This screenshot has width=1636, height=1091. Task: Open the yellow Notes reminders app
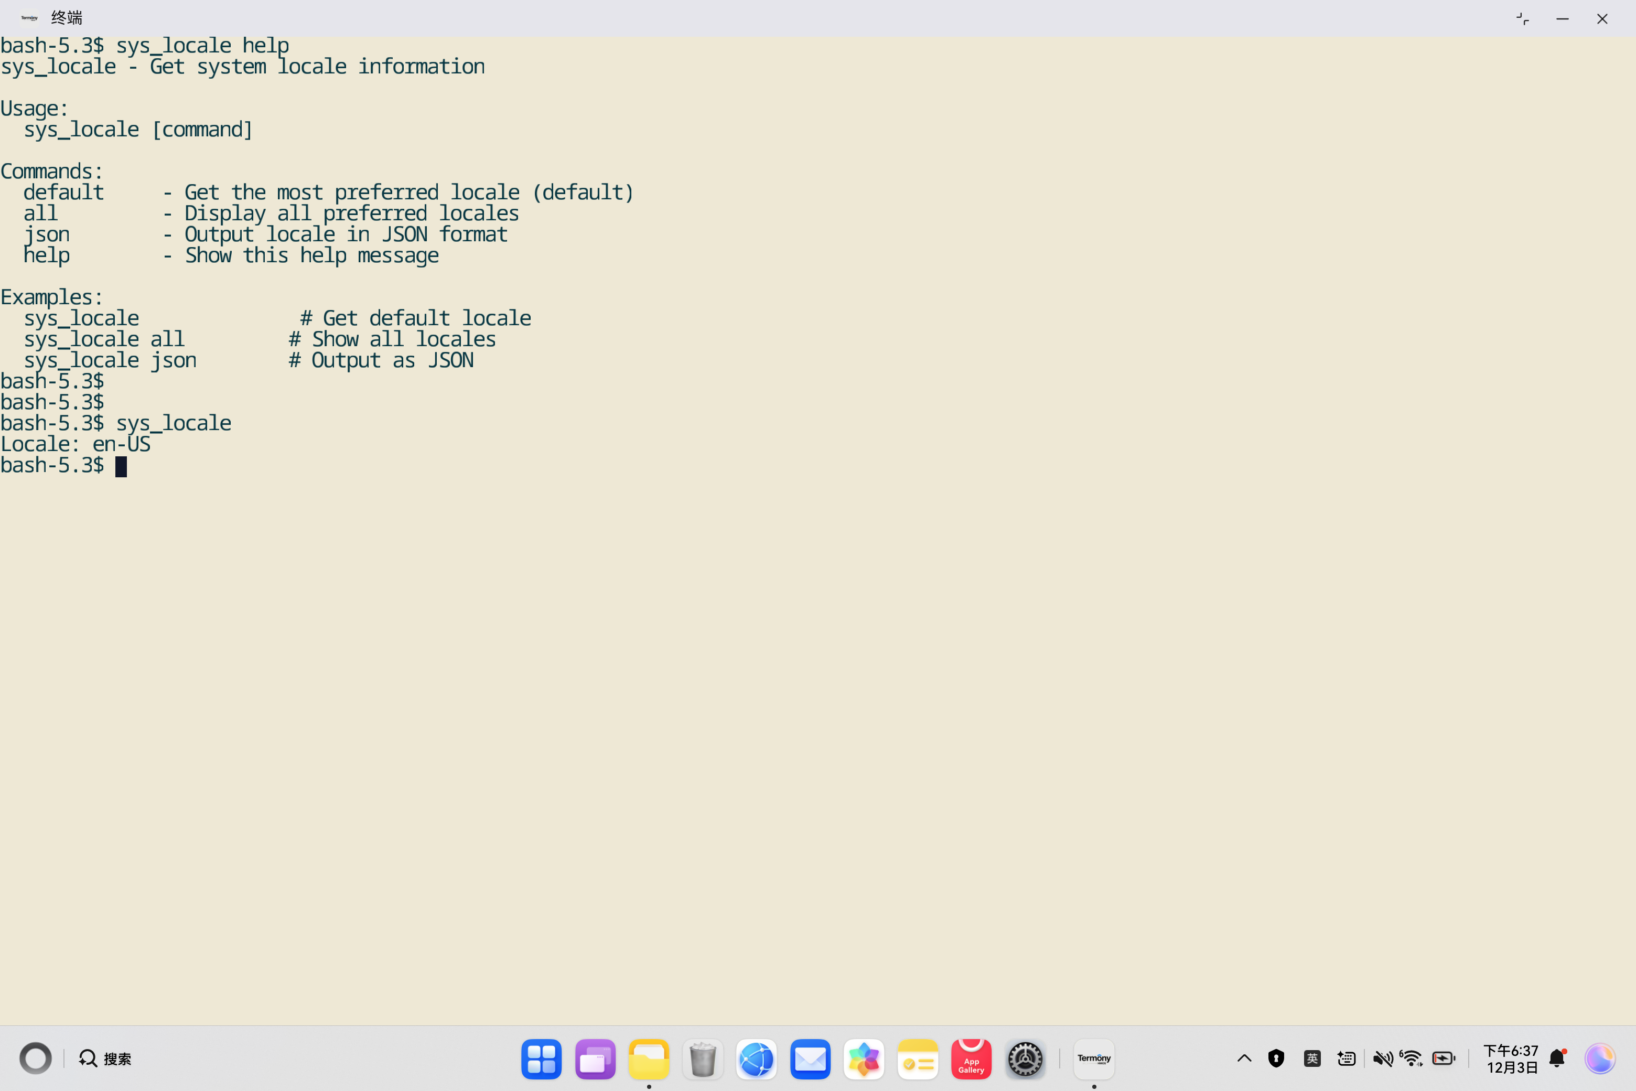[x=918, y=1059]
